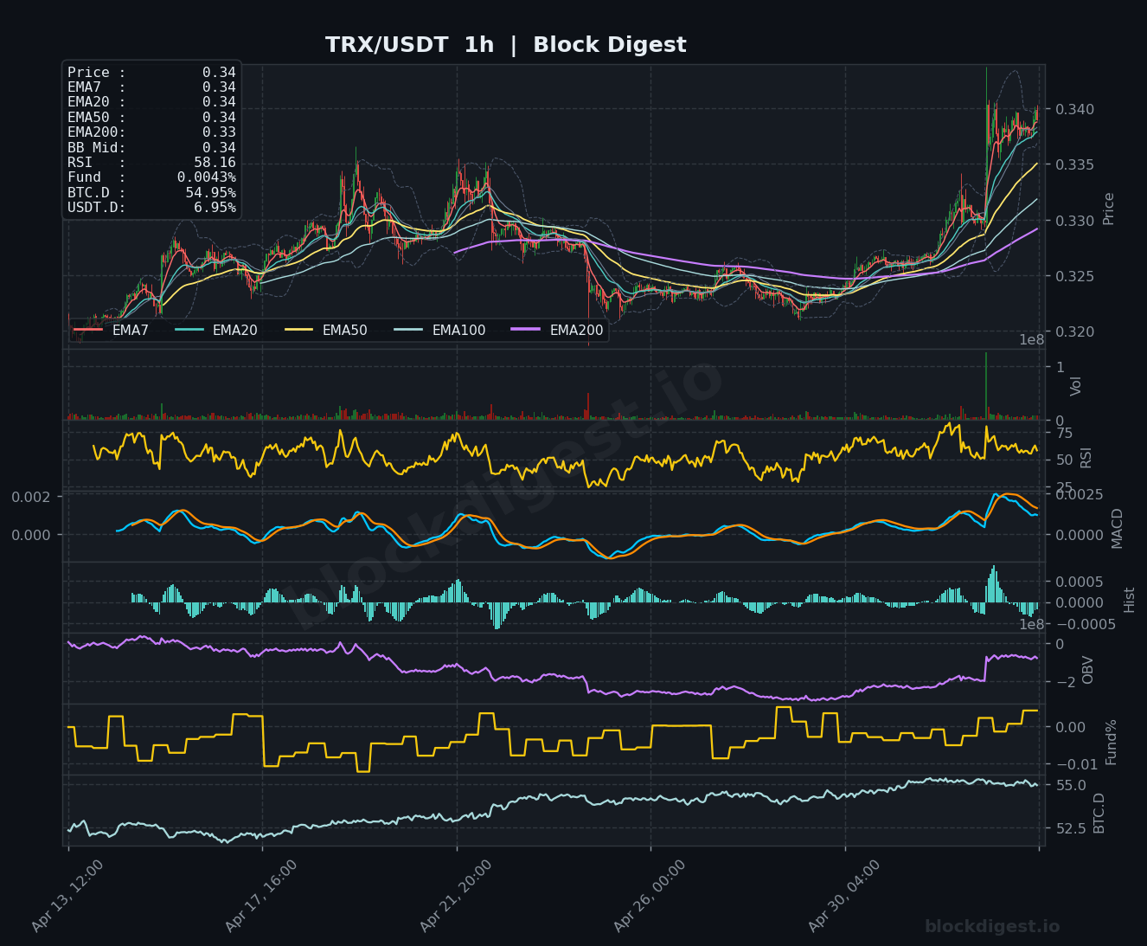The image size is (1147, 946).
Task: Click the purple EMA200 legend line swatch
Action: point(527,330)
